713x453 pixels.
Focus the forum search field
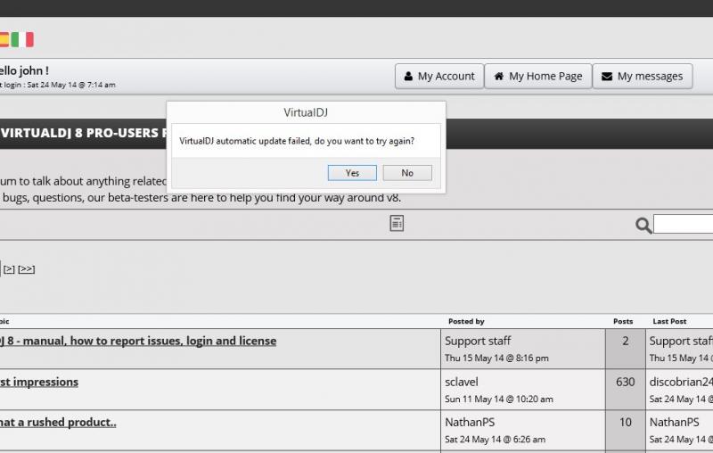click(683, 224)
